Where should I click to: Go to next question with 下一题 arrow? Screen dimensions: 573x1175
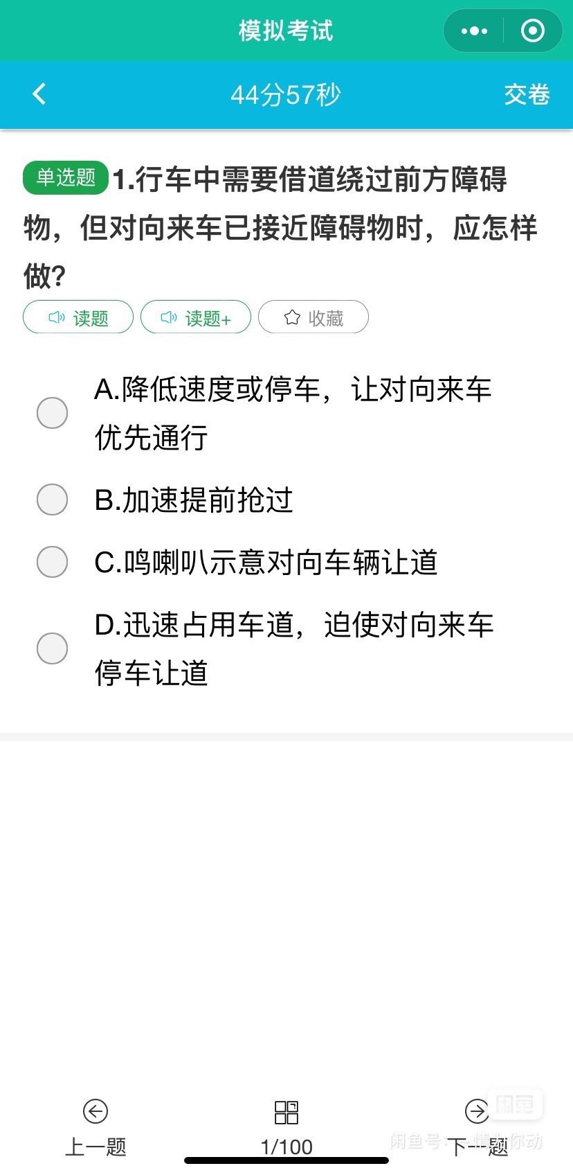click(476, 1111)
